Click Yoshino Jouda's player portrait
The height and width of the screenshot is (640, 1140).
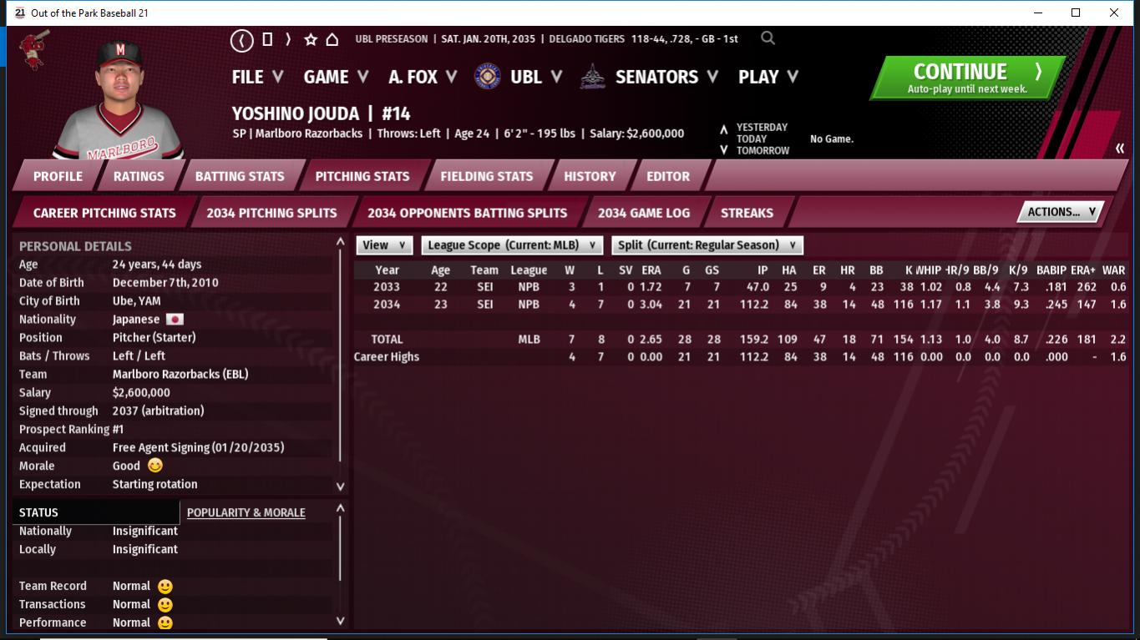119,98
